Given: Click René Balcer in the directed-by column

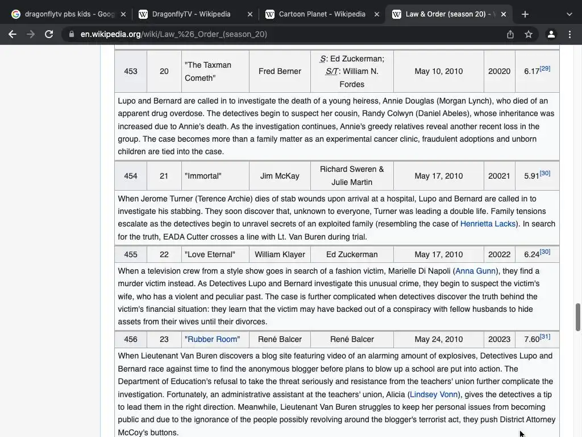Looking at the screenshot, I should (x=280, y=339).
